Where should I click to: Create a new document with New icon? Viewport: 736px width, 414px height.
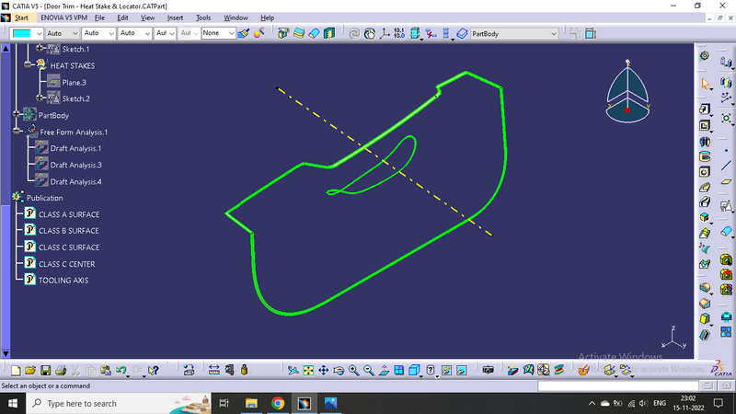tap(16, 371)
